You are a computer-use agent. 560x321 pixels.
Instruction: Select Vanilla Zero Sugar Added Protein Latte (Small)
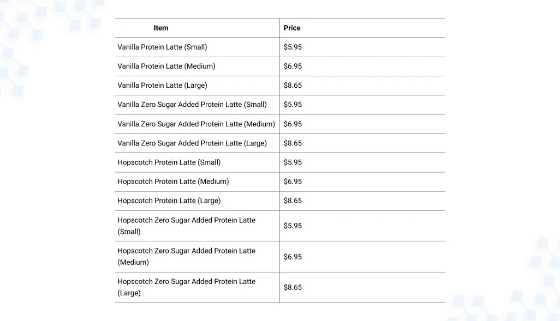tap(192, 105)
